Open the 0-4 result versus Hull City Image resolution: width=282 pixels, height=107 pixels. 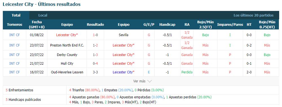(x=95, y=63)
